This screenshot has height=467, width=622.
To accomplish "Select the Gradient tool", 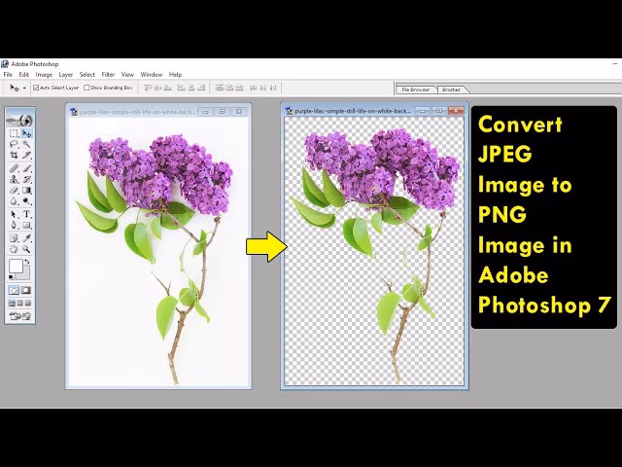I will (26, 191).
